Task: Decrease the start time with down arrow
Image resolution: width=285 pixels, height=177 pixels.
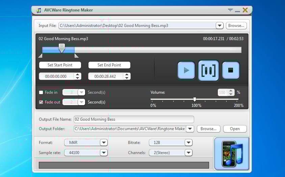Action: click(78, 78)
